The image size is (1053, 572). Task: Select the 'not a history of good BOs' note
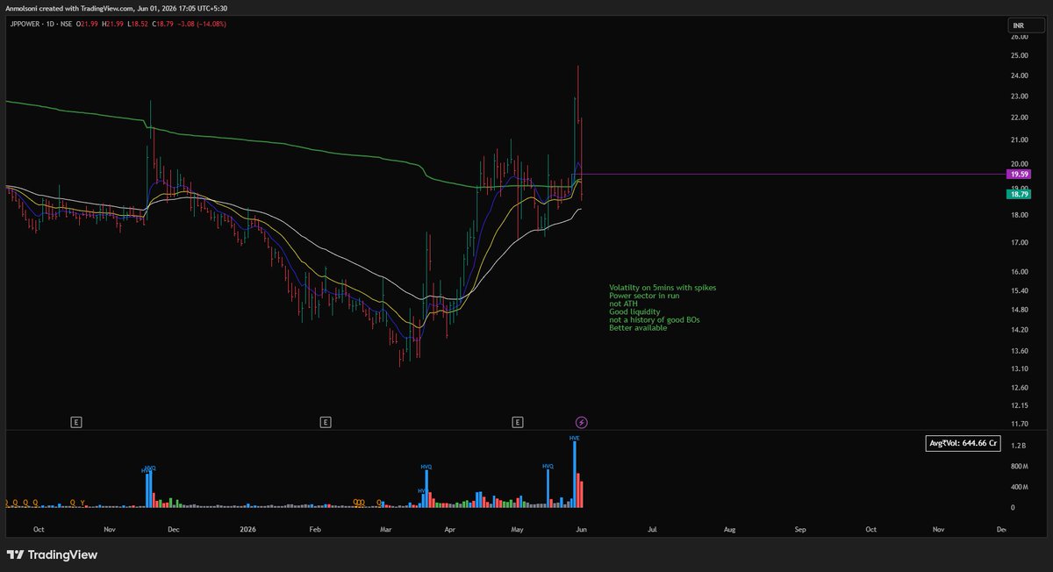(655, 319)
